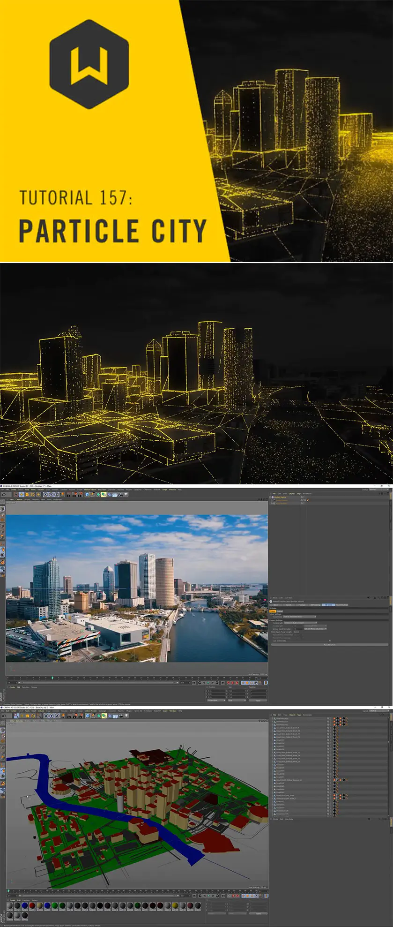Open Window menu in lower BaseCity window
Viewport: 393px width, 927px height.
click(172, 711)
